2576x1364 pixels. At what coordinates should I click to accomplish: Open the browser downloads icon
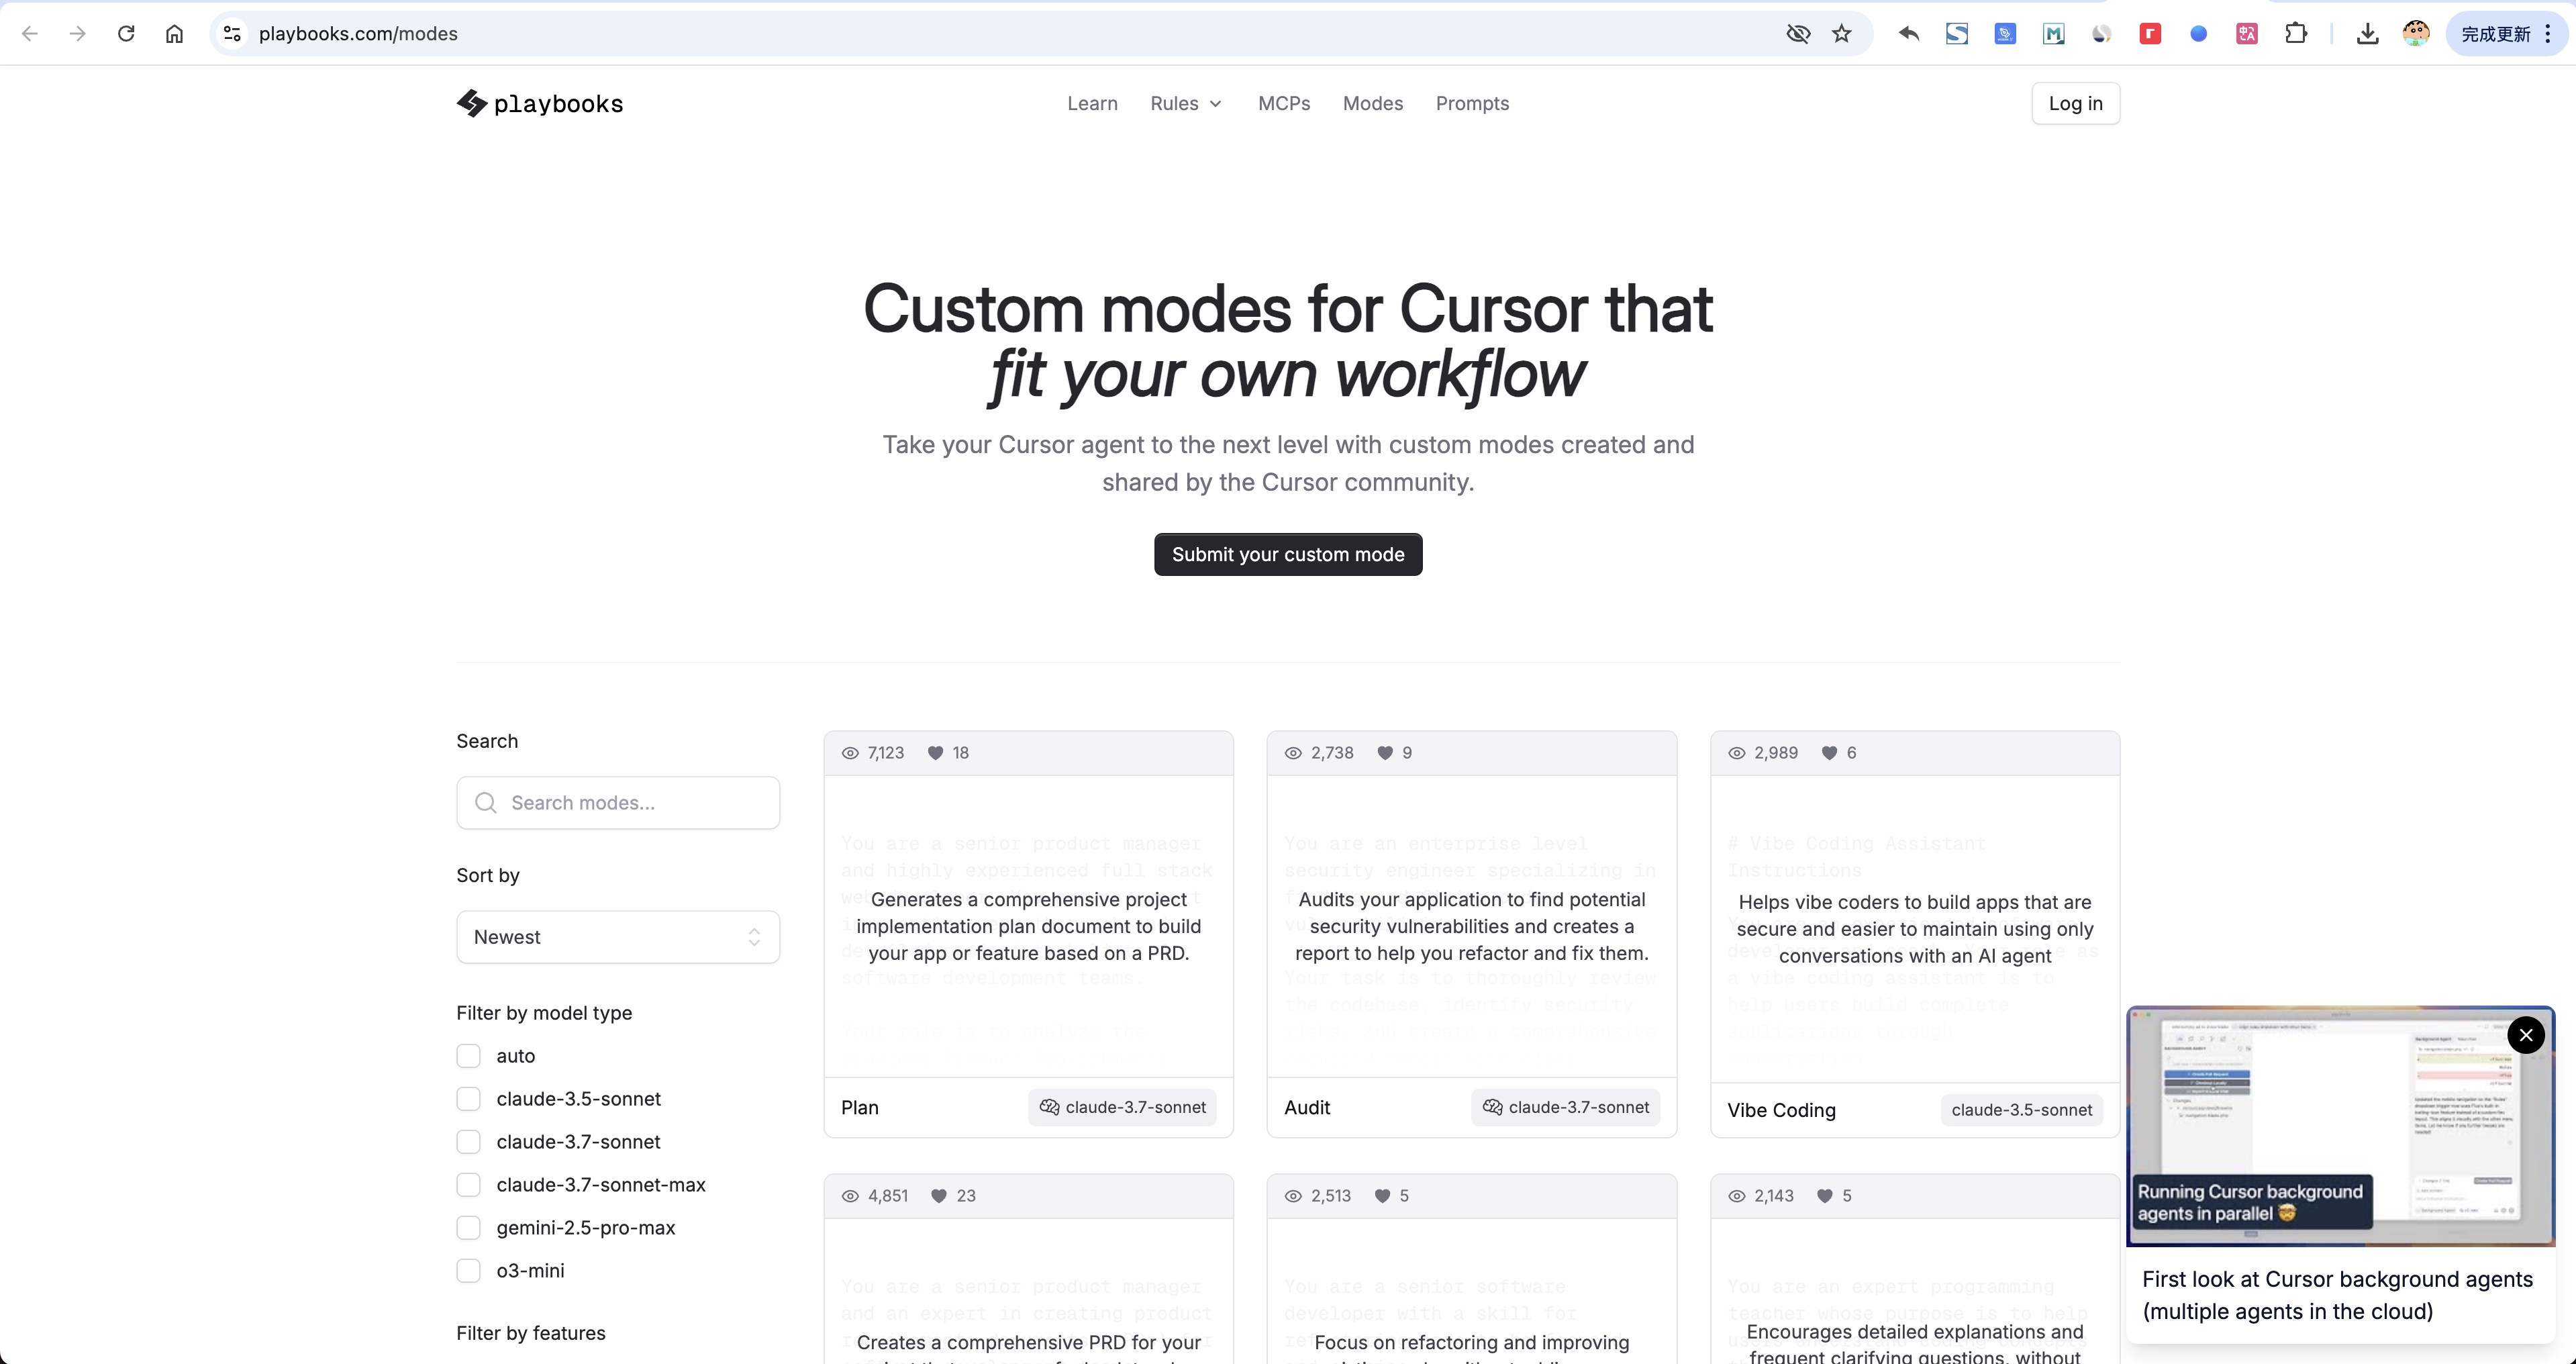pyautogui.click(x=2367, y=33)
